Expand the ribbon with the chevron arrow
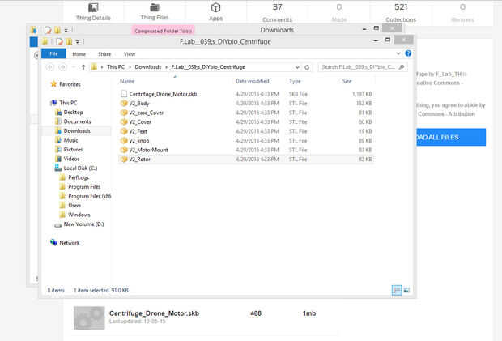Screen dimensions: 502x341 [398, 53]
